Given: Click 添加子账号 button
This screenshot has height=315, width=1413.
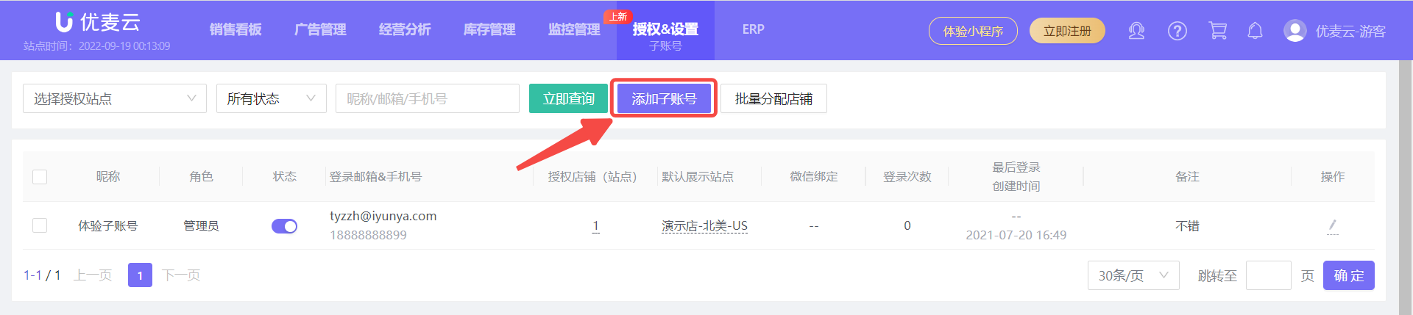Looking at the screenshot, I should (x=664, y=98).
